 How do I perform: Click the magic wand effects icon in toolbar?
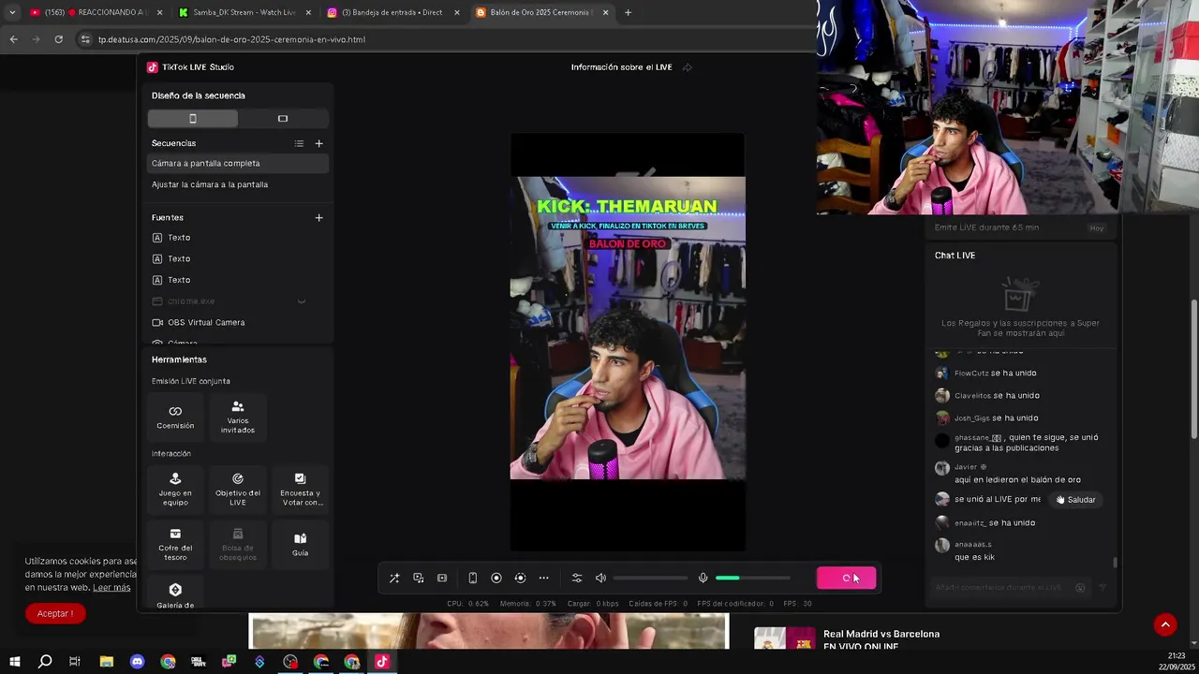click(394, 579)
